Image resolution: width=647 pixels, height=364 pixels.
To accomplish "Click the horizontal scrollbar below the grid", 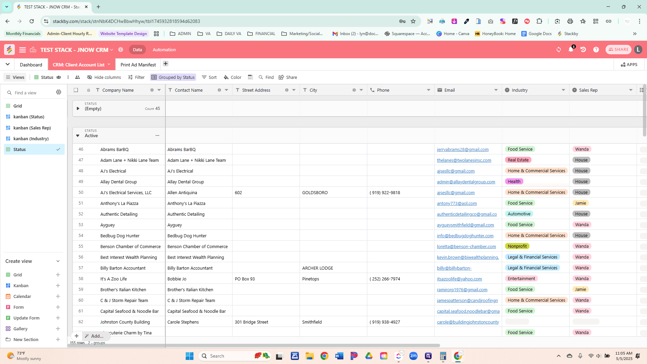I will coord(254,345).
